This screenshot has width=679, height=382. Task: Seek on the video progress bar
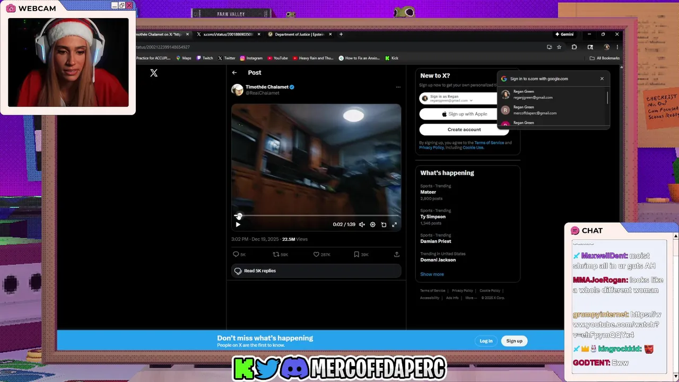(x=316, y=216)
